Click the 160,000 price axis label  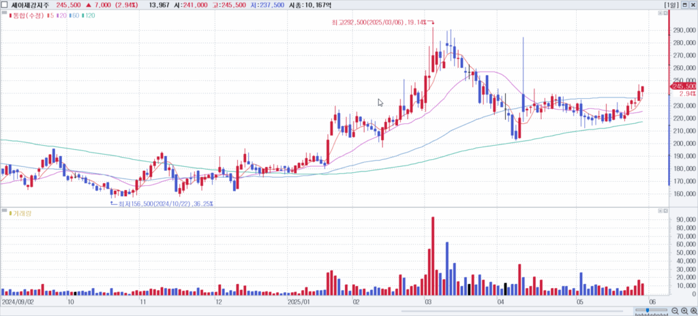(684, 194)
